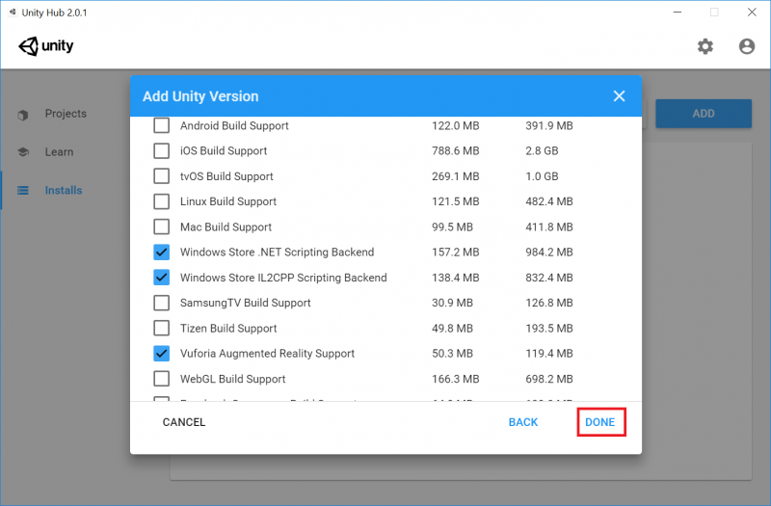Viewport: 771px width, 506px height.
Task: Click the SamsungTV Build Support label
Action: pyautogui.click(x=246, y=303)
